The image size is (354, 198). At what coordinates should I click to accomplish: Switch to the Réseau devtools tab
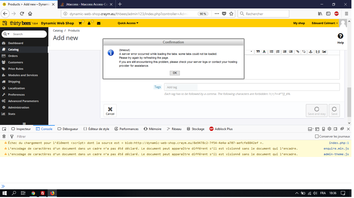click(x=174, y=129)
